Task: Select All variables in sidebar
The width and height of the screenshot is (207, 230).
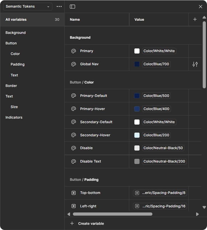Action: [32, 19]
